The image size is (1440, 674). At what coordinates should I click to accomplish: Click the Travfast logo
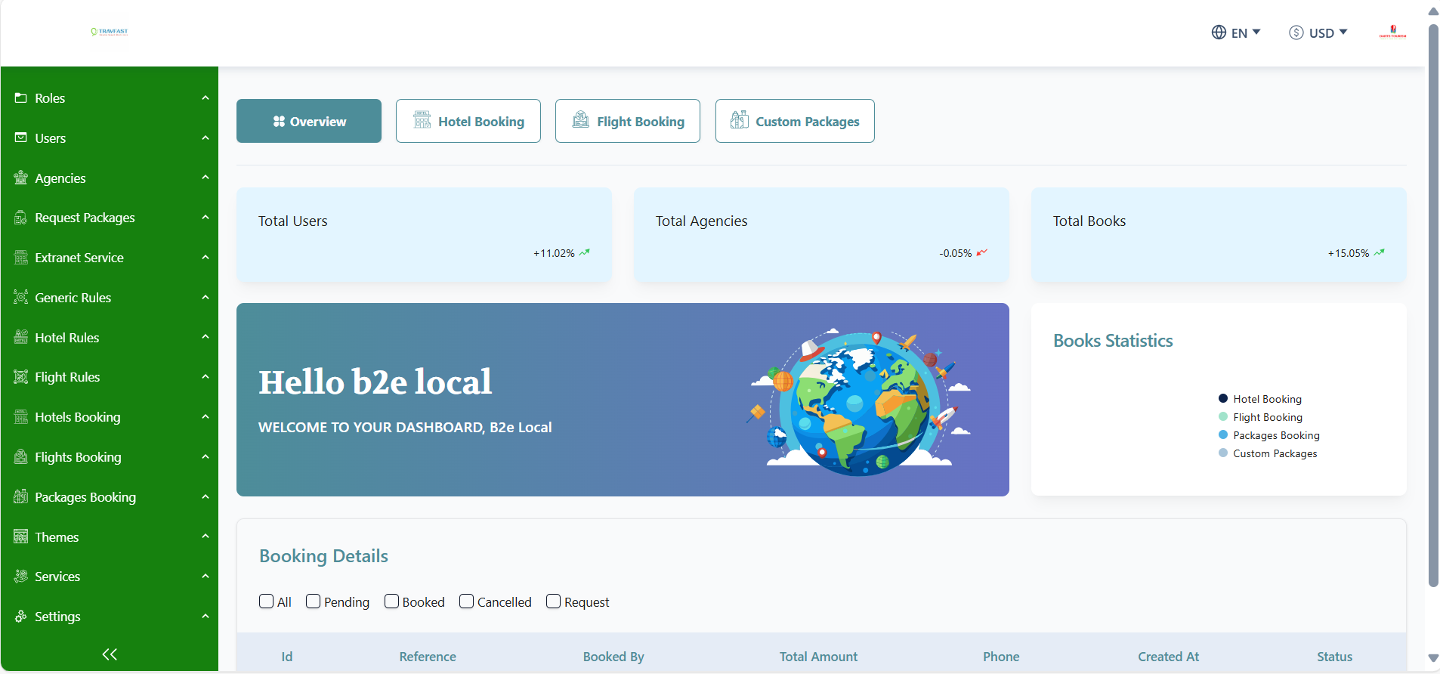[x=110, y=32]
